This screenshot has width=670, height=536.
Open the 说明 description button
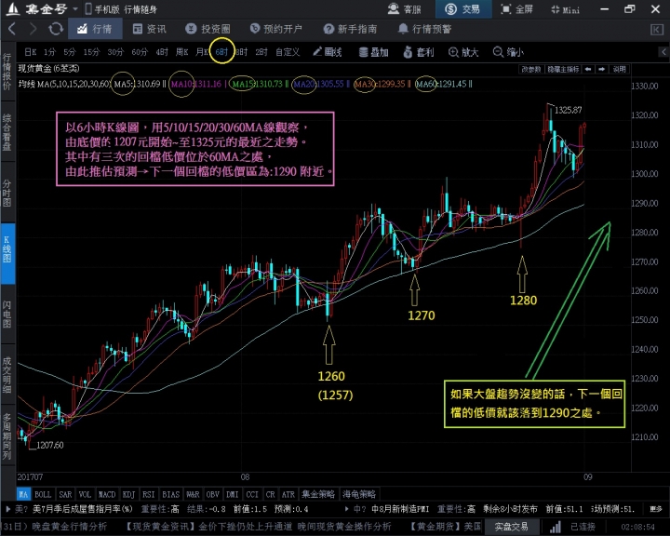tap(620, 69)
